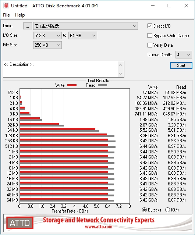The height and width of the screenshot is (235, 195).
Task: Enable Bypass Write Cache checkbox
Action: (150, 36)
